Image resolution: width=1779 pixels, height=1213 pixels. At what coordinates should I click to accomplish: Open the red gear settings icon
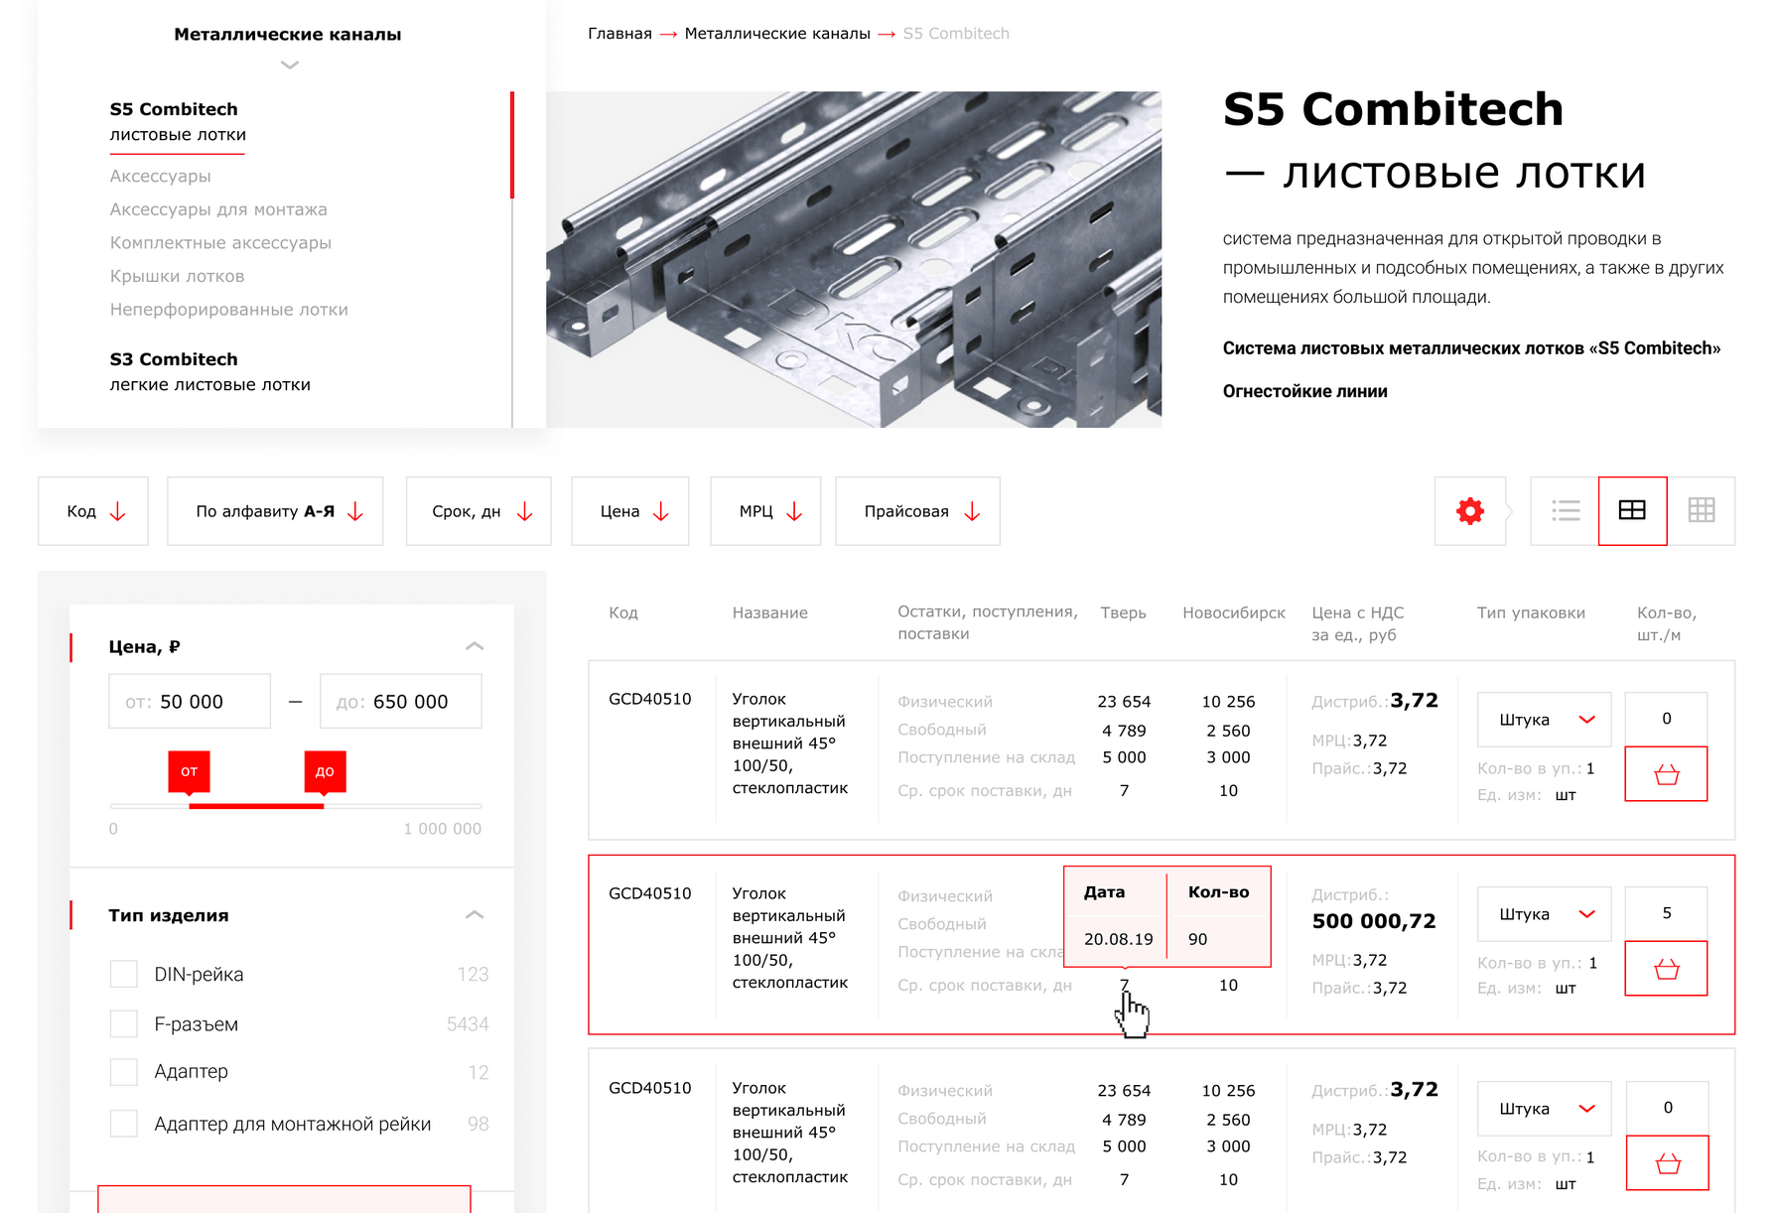(1469, 511)
